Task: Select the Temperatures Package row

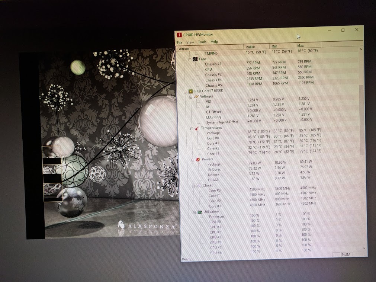Action: point(269,132)
